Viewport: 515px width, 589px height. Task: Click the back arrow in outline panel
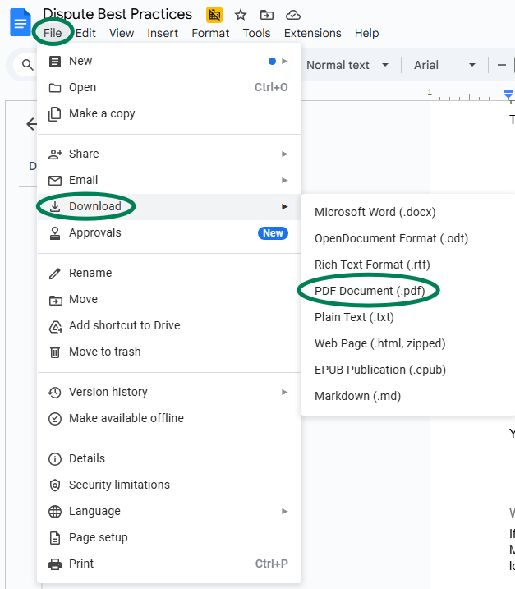[31, 124]
